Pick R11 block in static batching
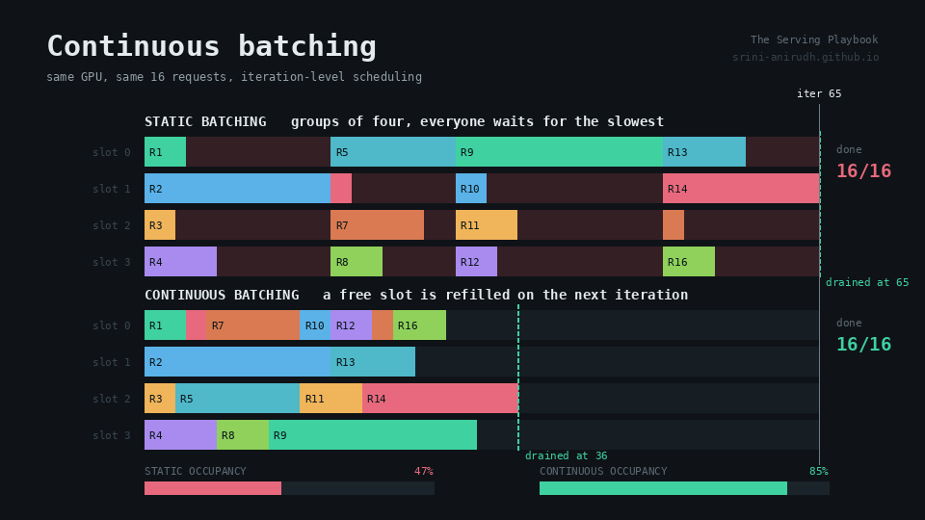 click(x=486, y=224)
